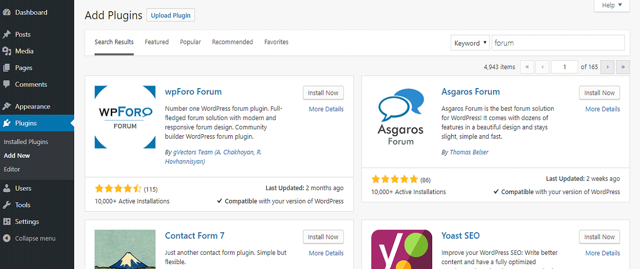This screenshot has width=640, height=269.
Task: Install the Yoast SEO plugin
Action: (600, 237)
